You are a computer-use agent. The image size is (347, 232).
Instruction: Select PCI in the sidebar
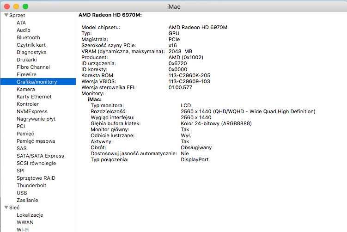click(x=21, y=126)
